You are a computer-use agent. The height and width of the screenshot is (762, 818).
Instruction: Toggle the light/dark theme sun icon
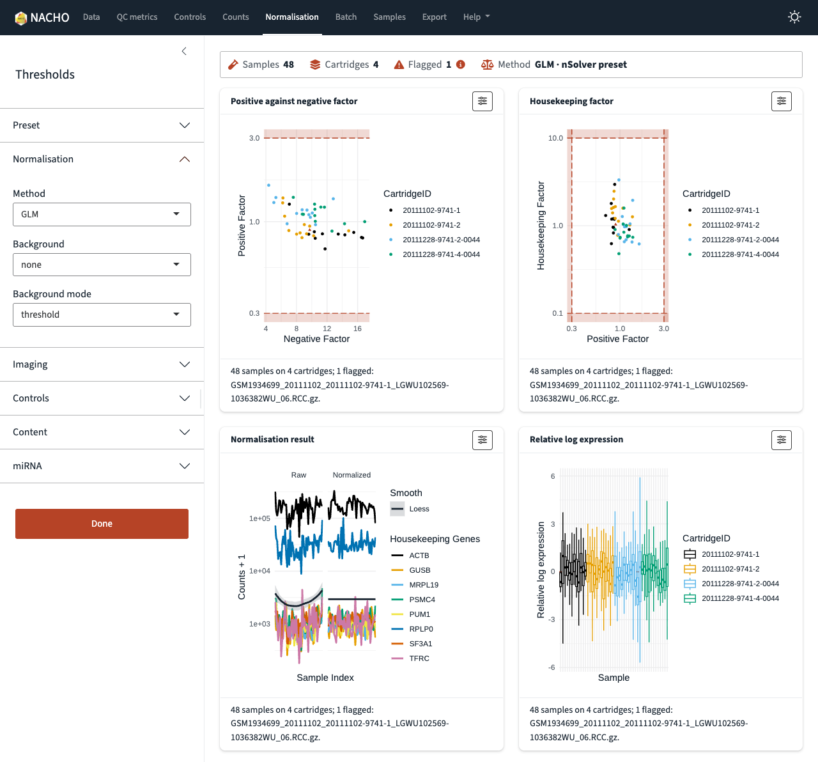794,17
